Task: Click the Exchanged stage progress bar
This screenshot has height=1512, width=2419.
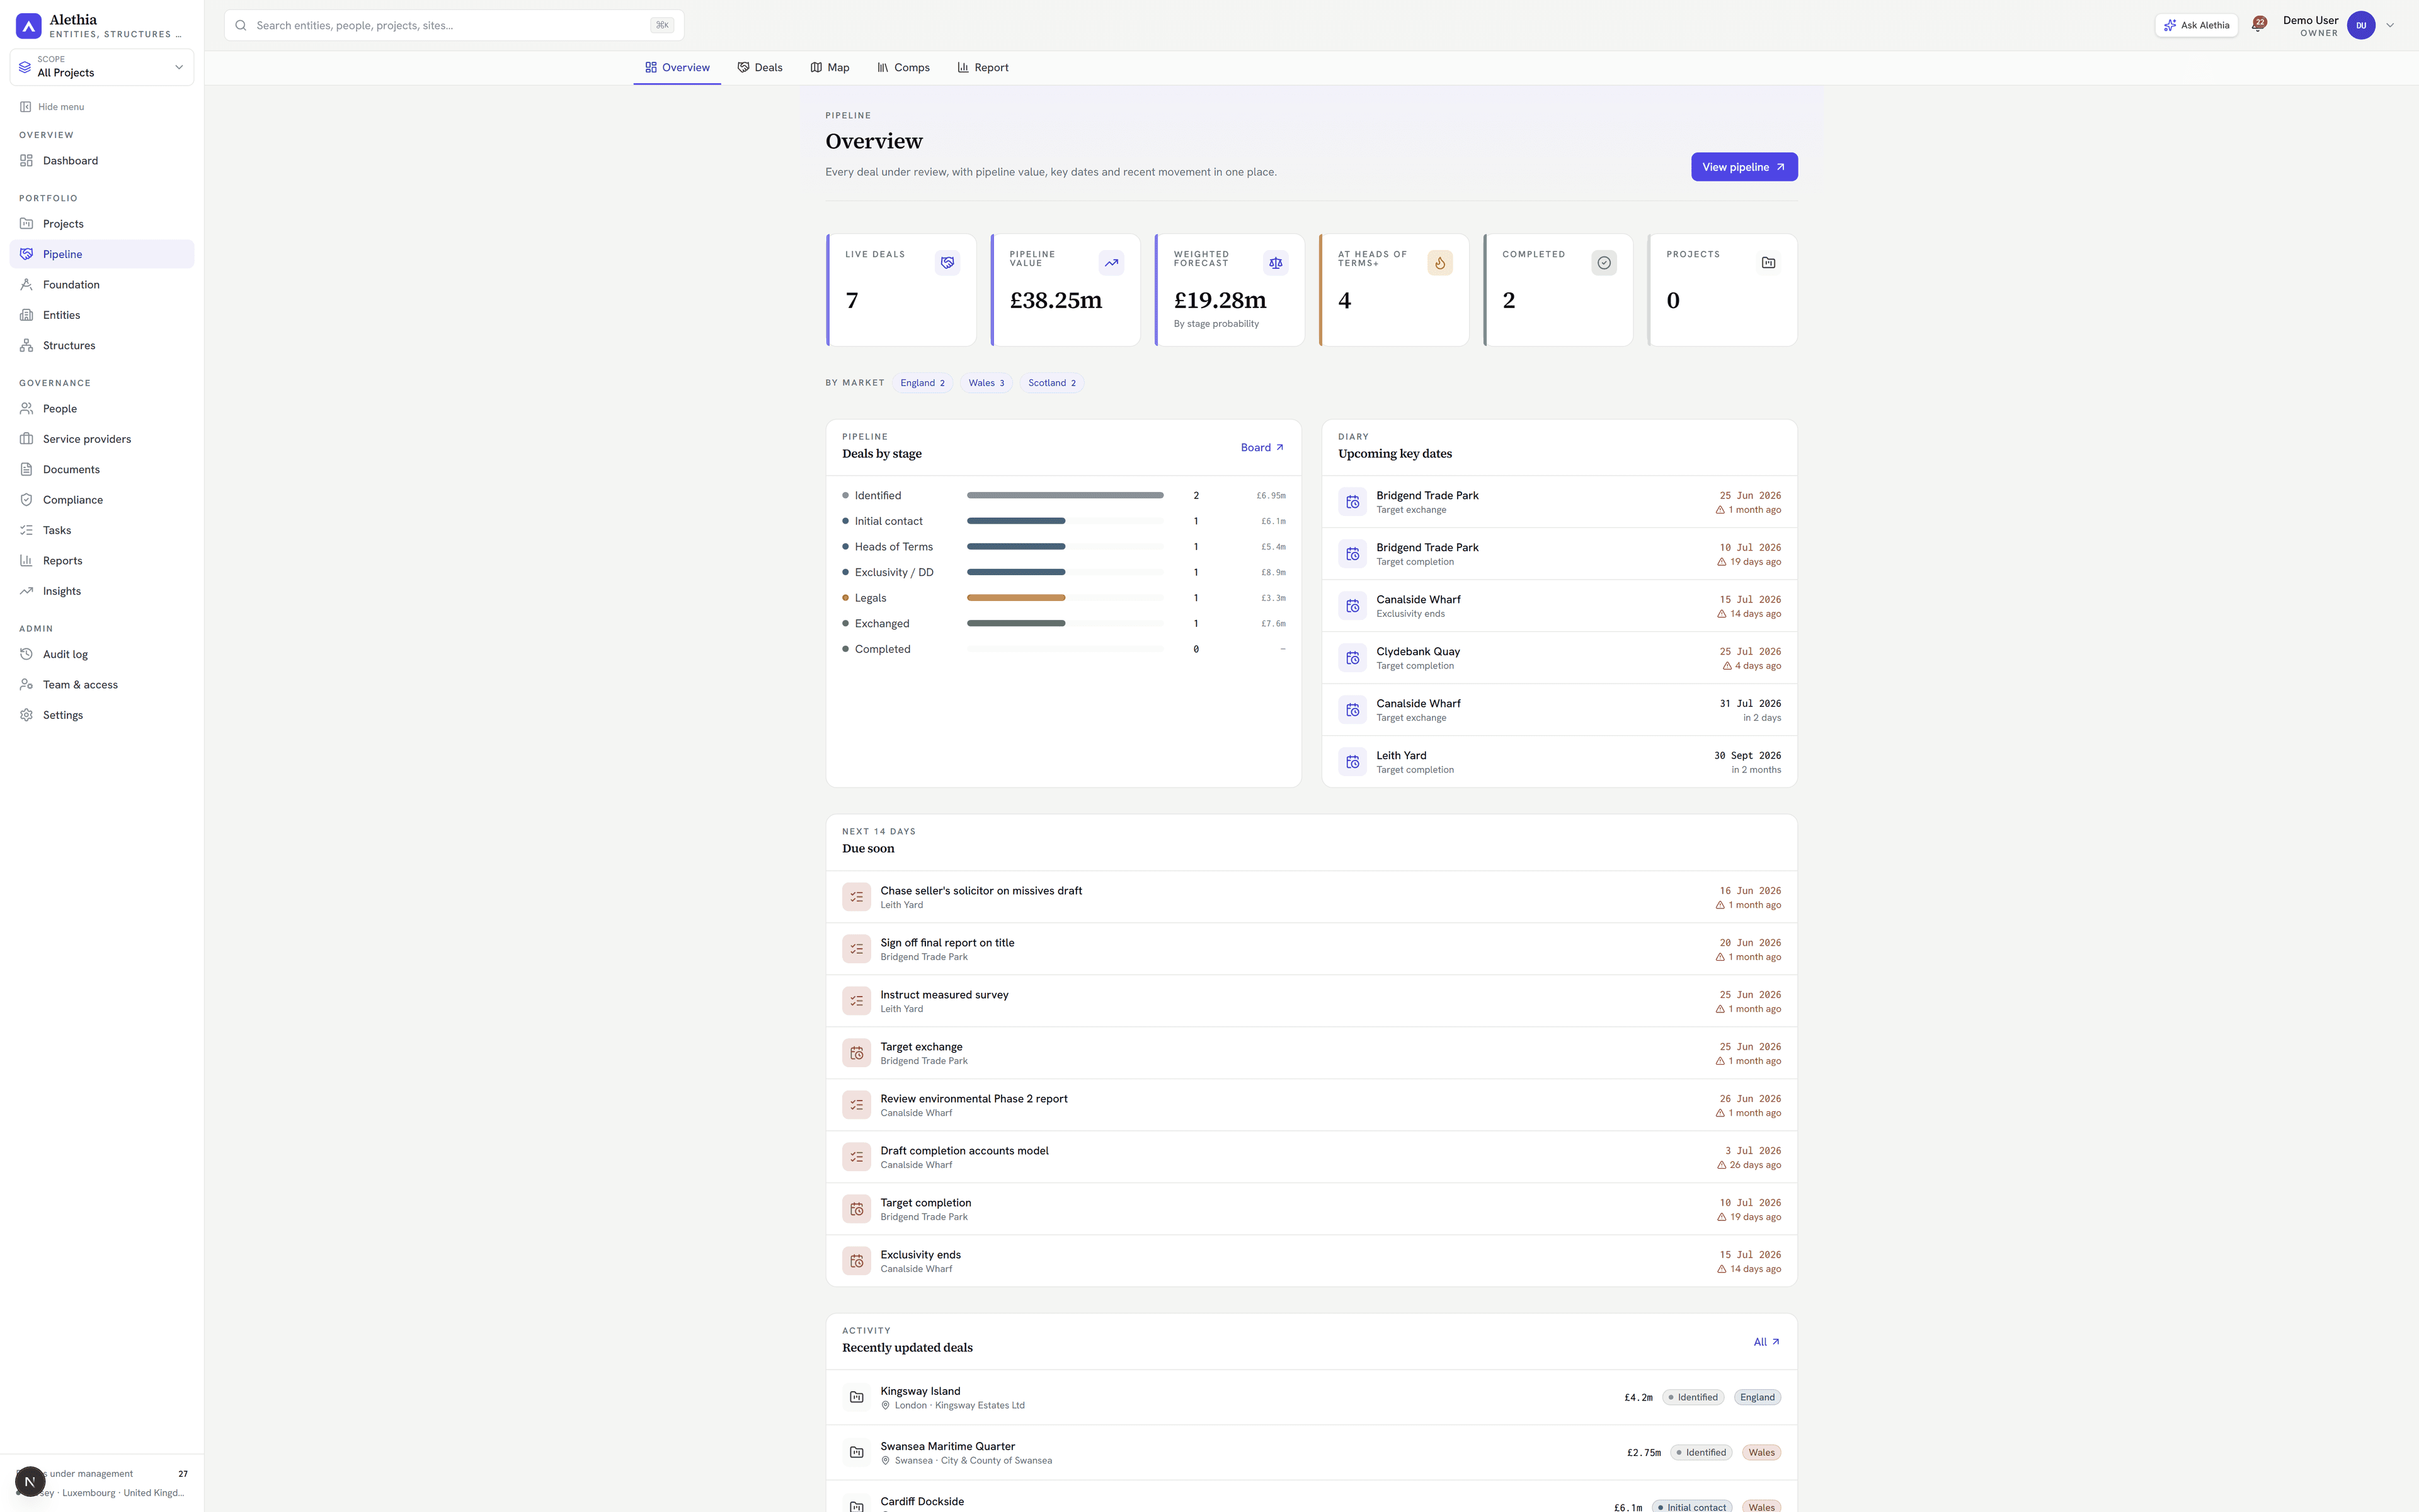Action: pyautogui.click(x=1015, y=624)
